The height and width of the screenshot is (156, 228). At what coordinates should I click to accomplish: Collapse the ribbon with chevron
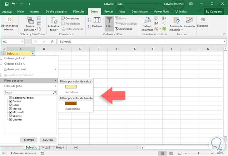click(x=224, y=34)
